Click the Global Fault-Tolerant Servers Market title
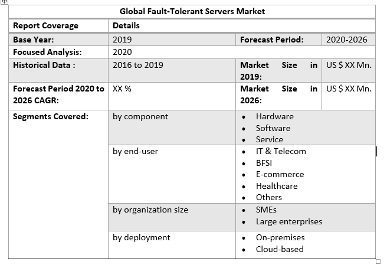Screen dimensions: 387x268 192,11
